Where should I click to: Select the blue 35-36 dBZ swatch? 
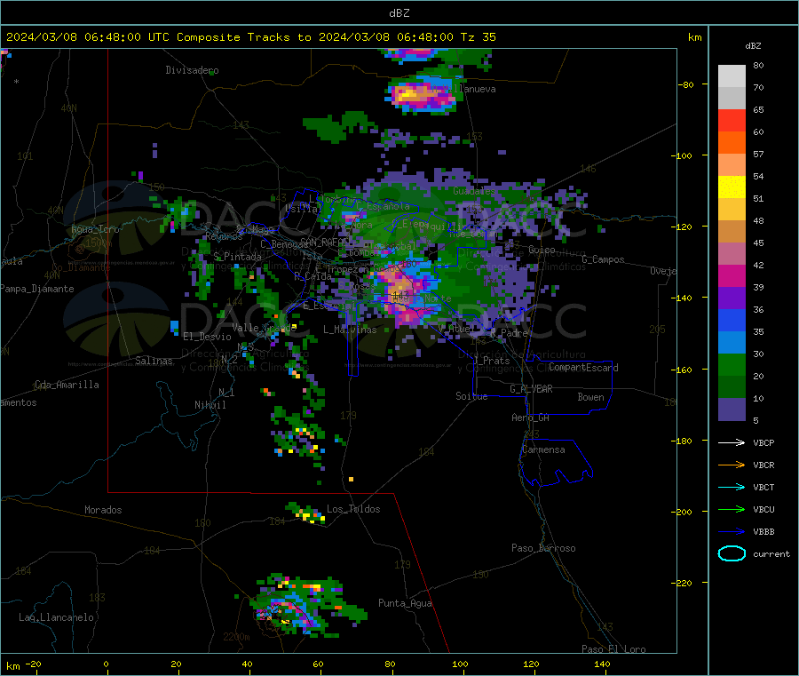coord(732,320)
